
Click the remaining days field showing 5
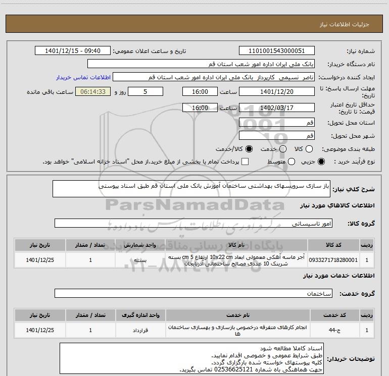pos(145,91)
